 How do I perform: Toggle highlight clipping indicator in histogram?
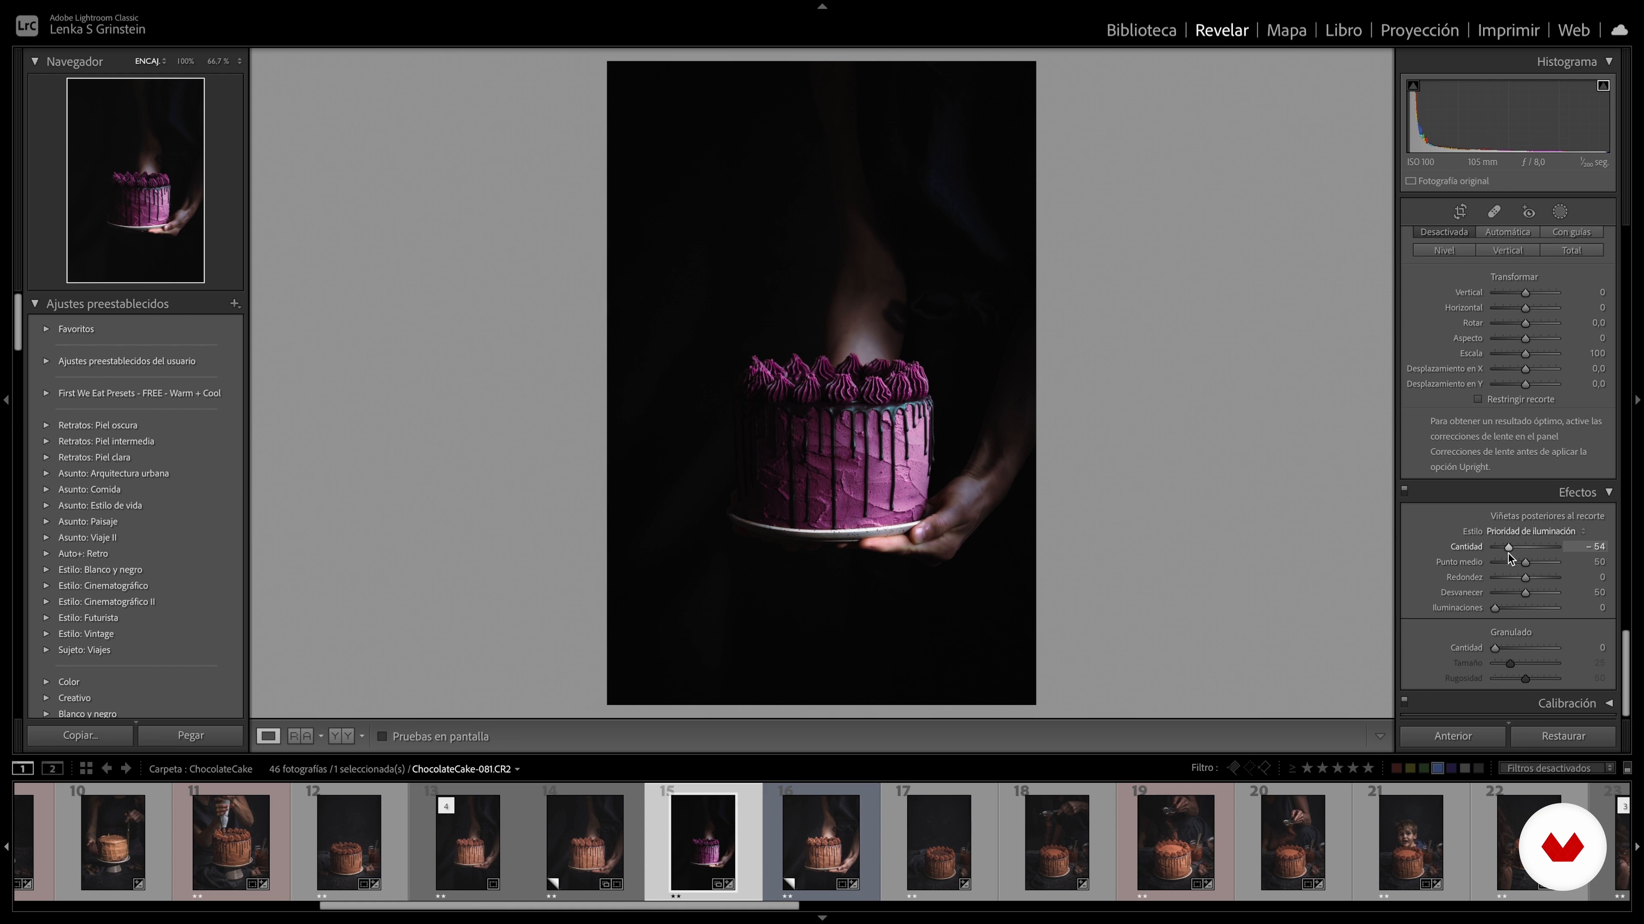(1603, 86)
